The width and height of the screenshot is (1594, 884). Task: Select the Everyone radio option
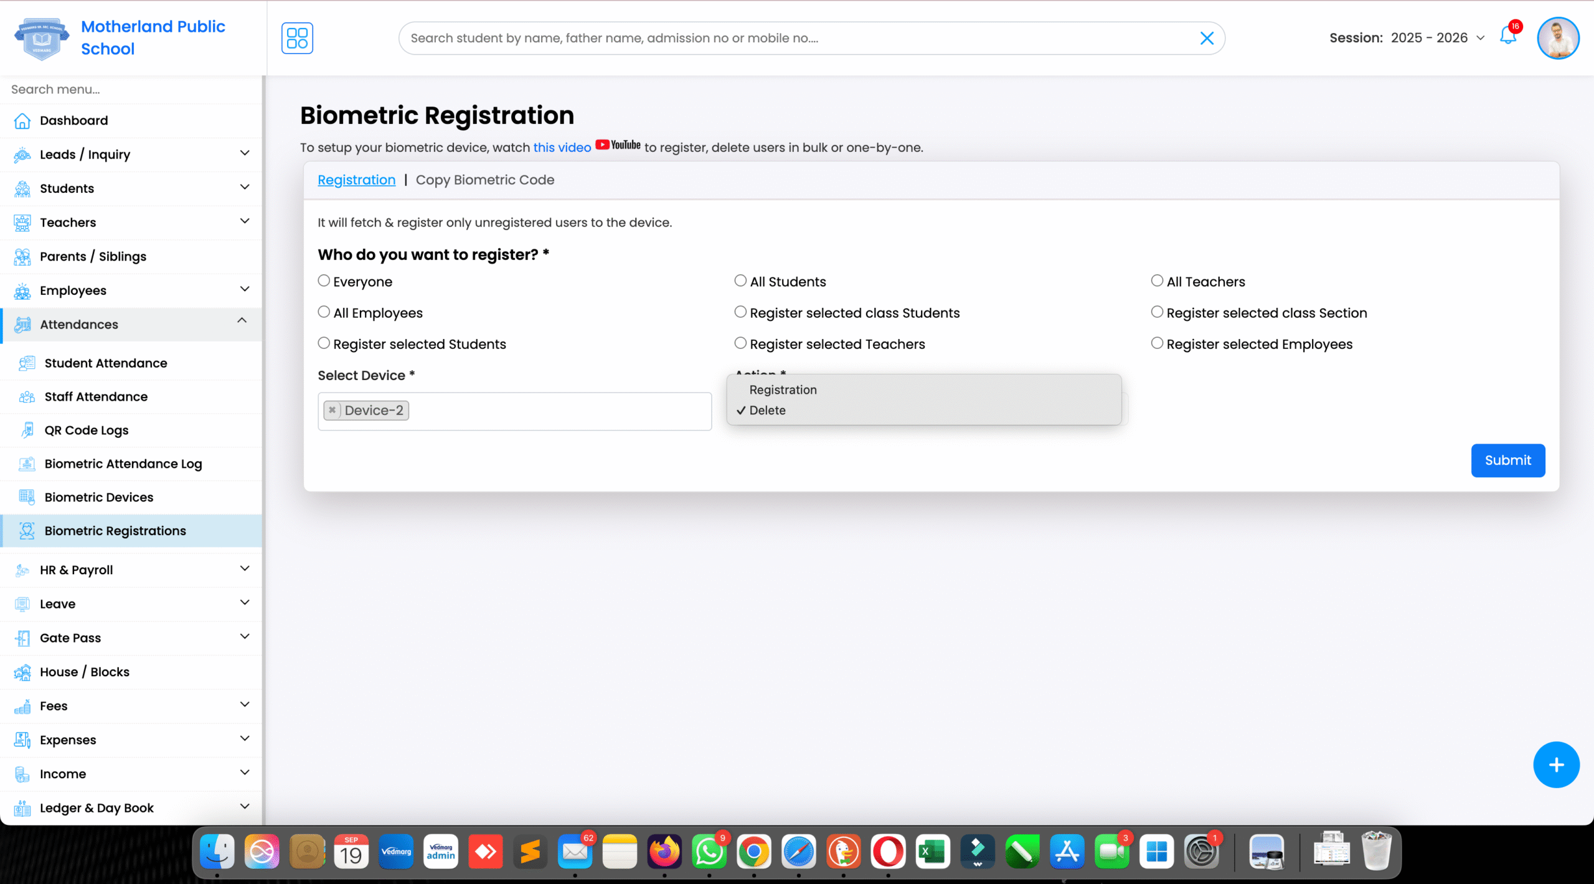click(x=324, y=281)
